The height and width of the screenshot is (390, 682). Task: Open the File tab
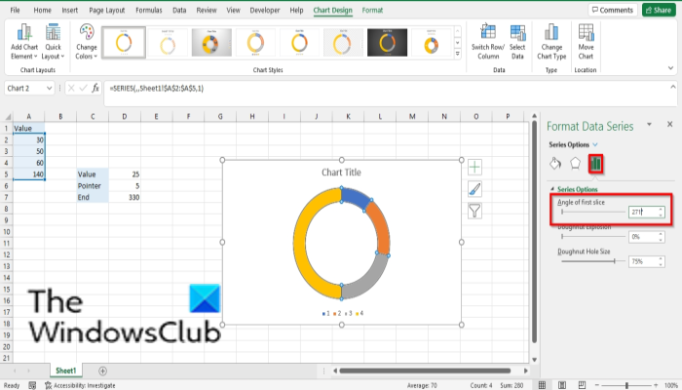pos(15,10)
